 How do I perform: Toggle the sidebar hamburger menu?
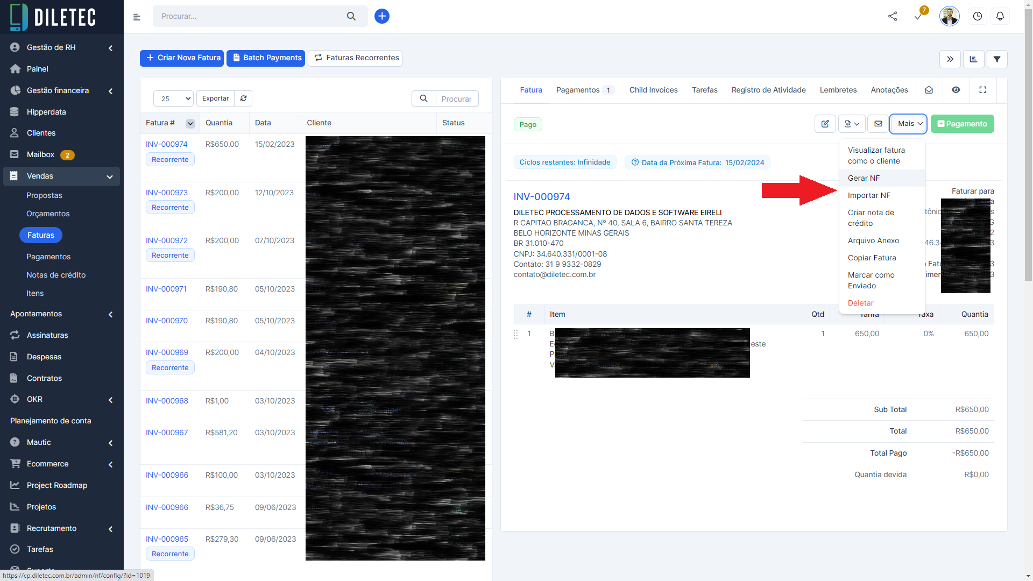point(137,17)
